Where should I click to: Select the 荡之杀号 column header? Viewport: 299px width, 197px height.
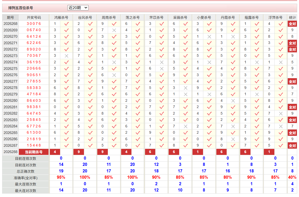tap(132, 18)
